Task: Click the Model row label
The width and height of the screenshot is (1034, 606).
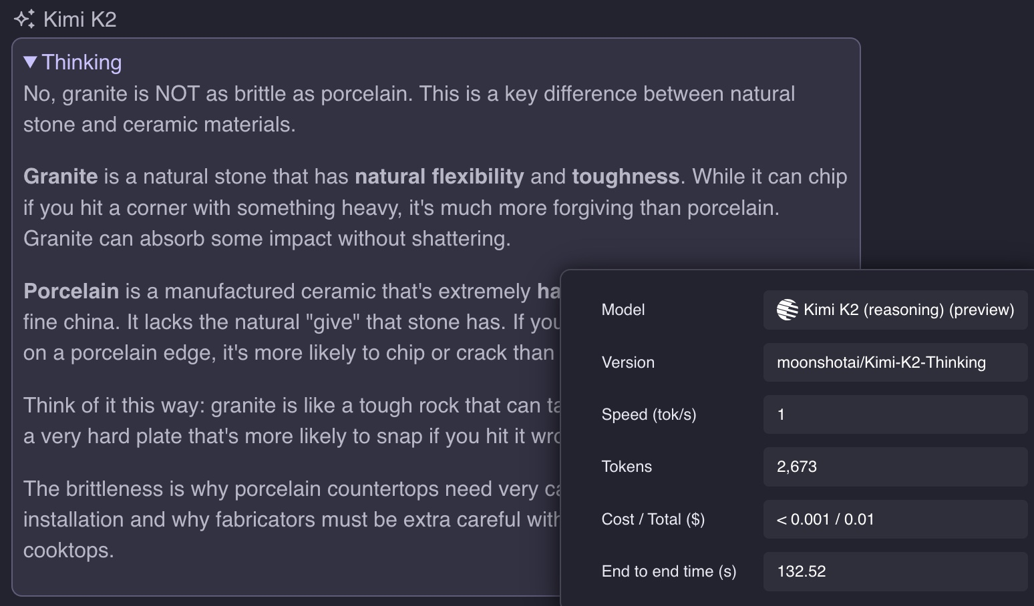Action: 623,310
